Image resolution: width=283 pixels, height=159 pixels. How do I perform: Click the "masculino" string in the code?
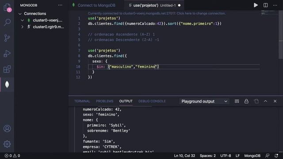(121, 67)
